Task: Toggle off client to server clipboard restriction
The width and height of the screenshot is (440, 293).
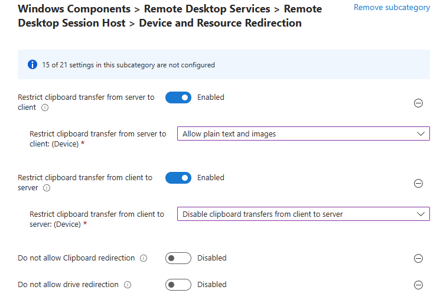Action: tap(178, 178)
